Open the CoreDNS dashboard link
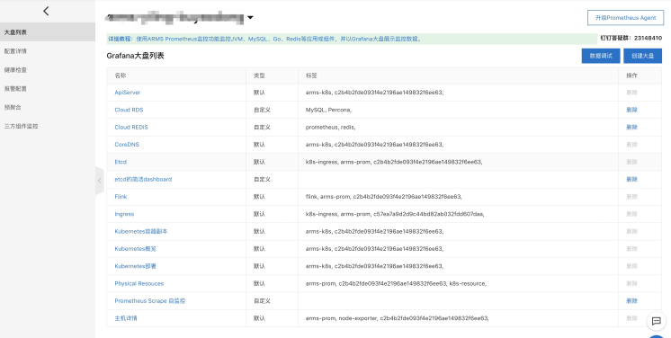671x338 pixels. pyautogui.click(x=127, y=145)
